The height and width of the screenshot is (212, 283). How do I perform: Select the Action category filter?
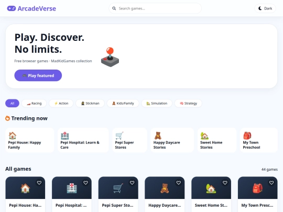point(61,103)
